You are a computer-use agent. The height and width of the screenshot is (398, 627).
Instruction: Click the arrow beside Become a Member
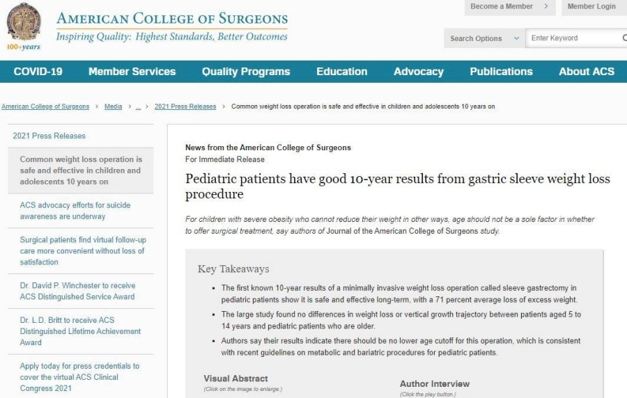click(545, 7)
